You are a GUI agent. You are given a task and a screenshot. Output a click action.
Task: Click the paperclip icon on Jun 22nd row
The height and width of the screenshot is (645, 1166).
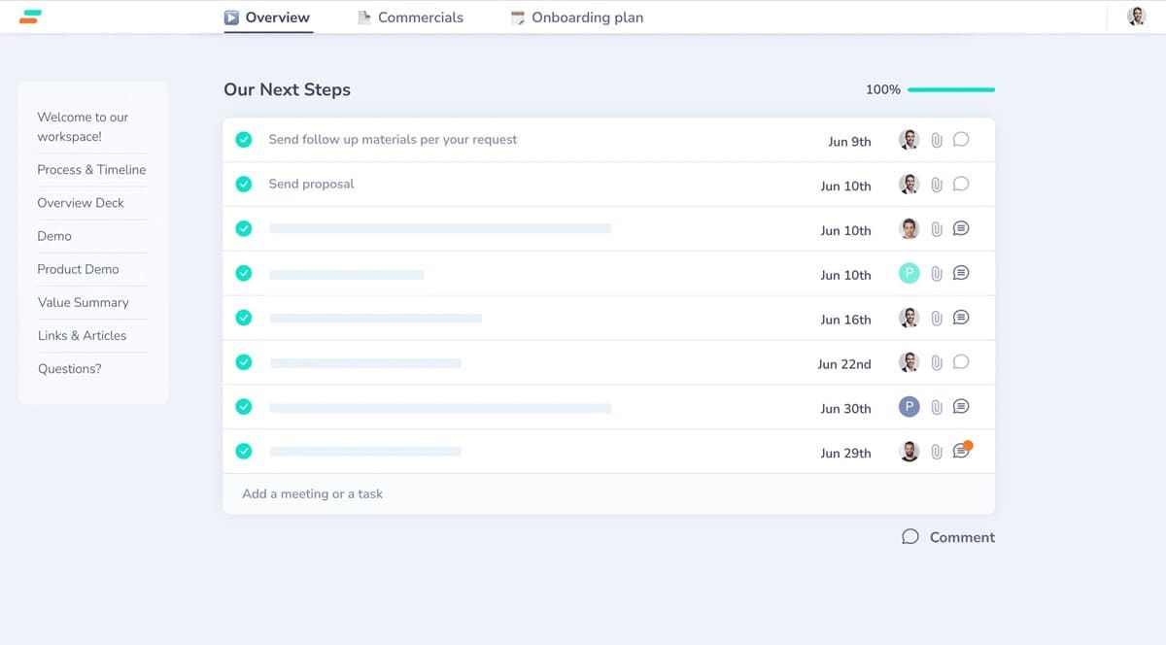tap(937, 362)
